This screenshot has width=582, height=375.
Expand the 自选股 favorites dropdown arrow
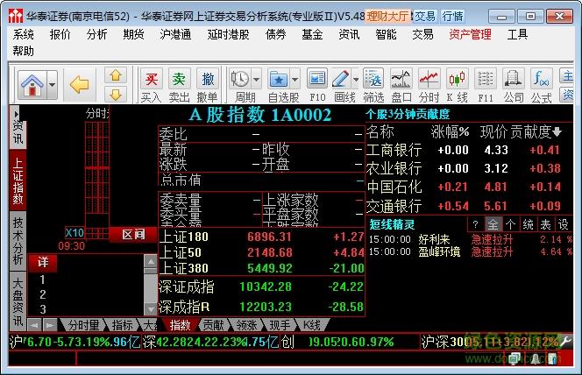coord(295,80)
